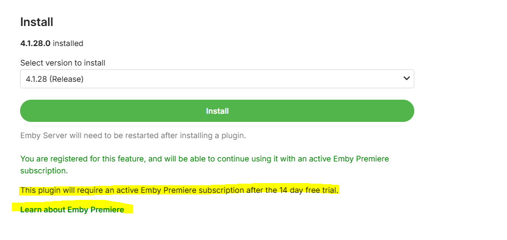The width and height of the screenshot is (507, 240).
Task: Click "This plugin" at start of highlighted sentence
Action: click(37, 190)
